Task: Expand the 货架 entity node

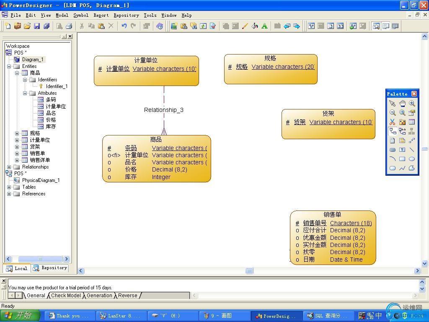Action: (17, 147)
